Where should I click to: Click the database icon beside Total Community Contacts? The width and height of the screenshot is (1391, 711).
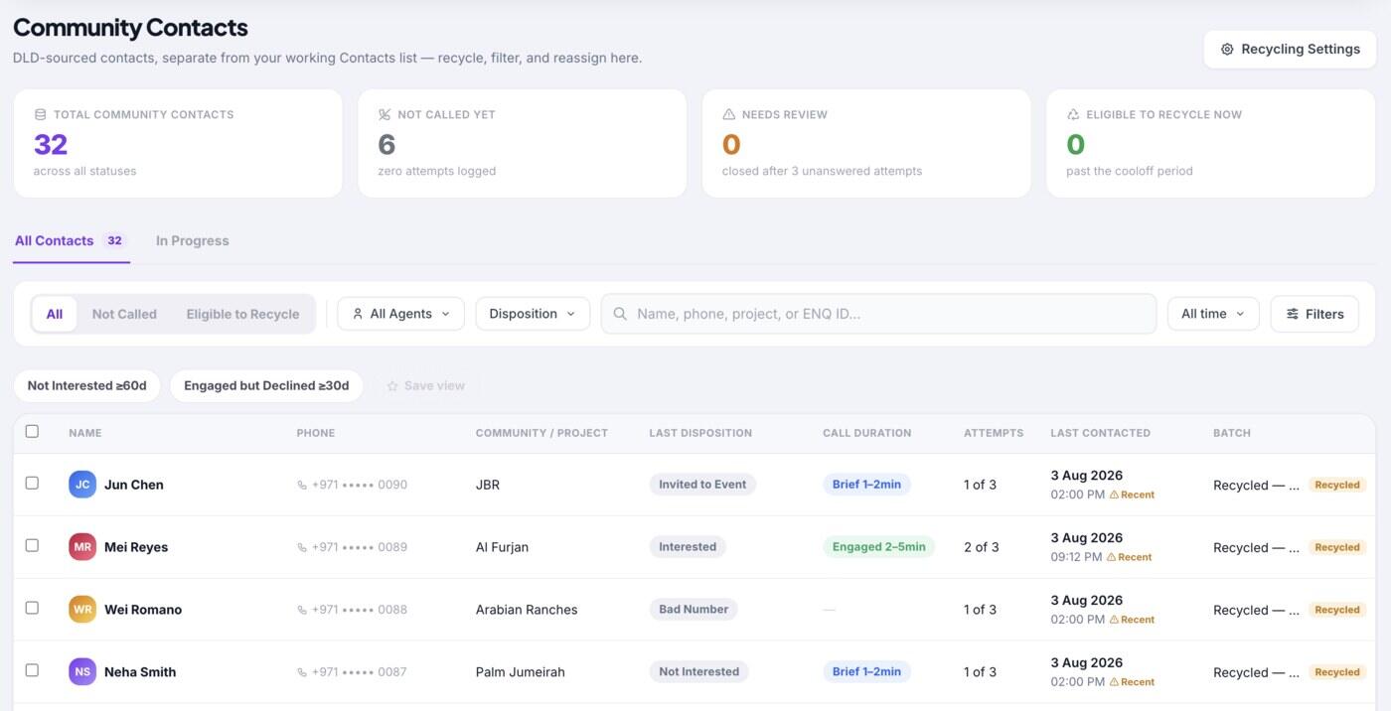(40, 114)
